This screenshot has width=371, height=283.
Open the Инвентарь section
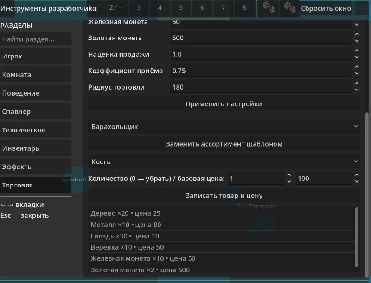36,148
